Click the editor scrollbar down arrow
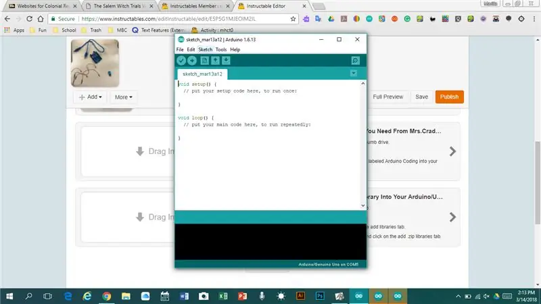Viewport: 541px width, 304px height. pos(362,205)
